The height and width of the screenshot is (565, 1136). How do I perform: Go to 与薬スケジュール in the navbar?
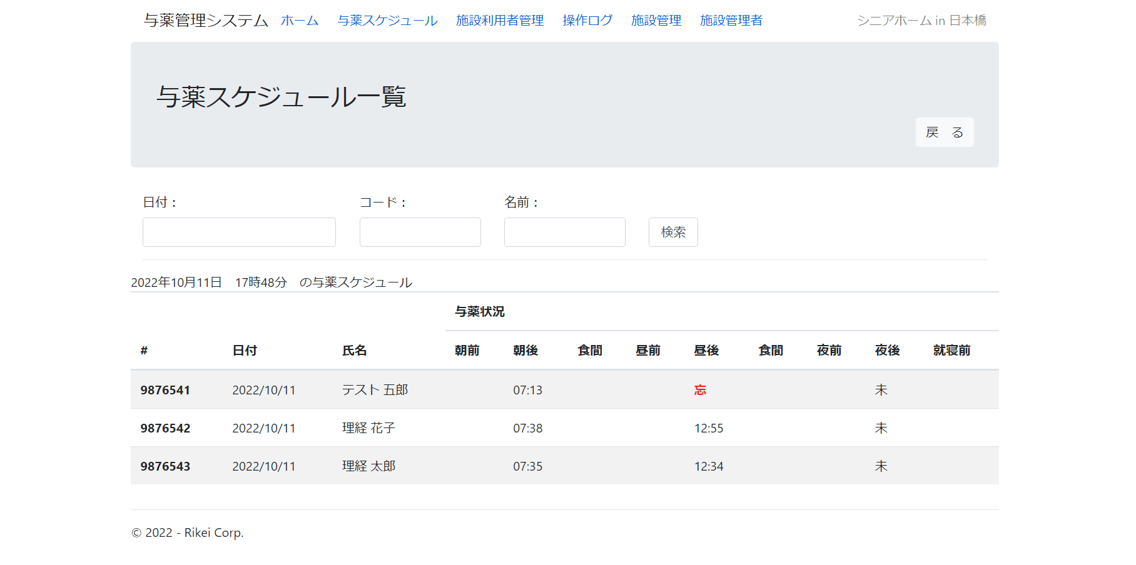387,21
